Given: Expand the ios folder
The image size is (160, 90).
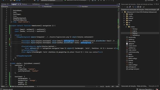Looking at the screenshot, I should [124, 22].
